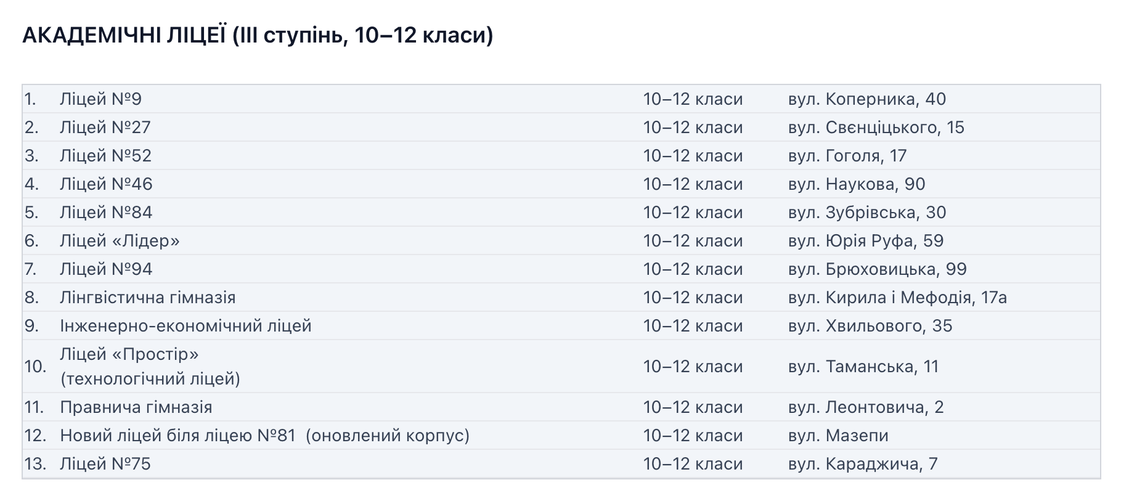Viewport: 1121px width, 501px height.
Task: Select the "Ліцей №27" row name
Action: point(105,128)
